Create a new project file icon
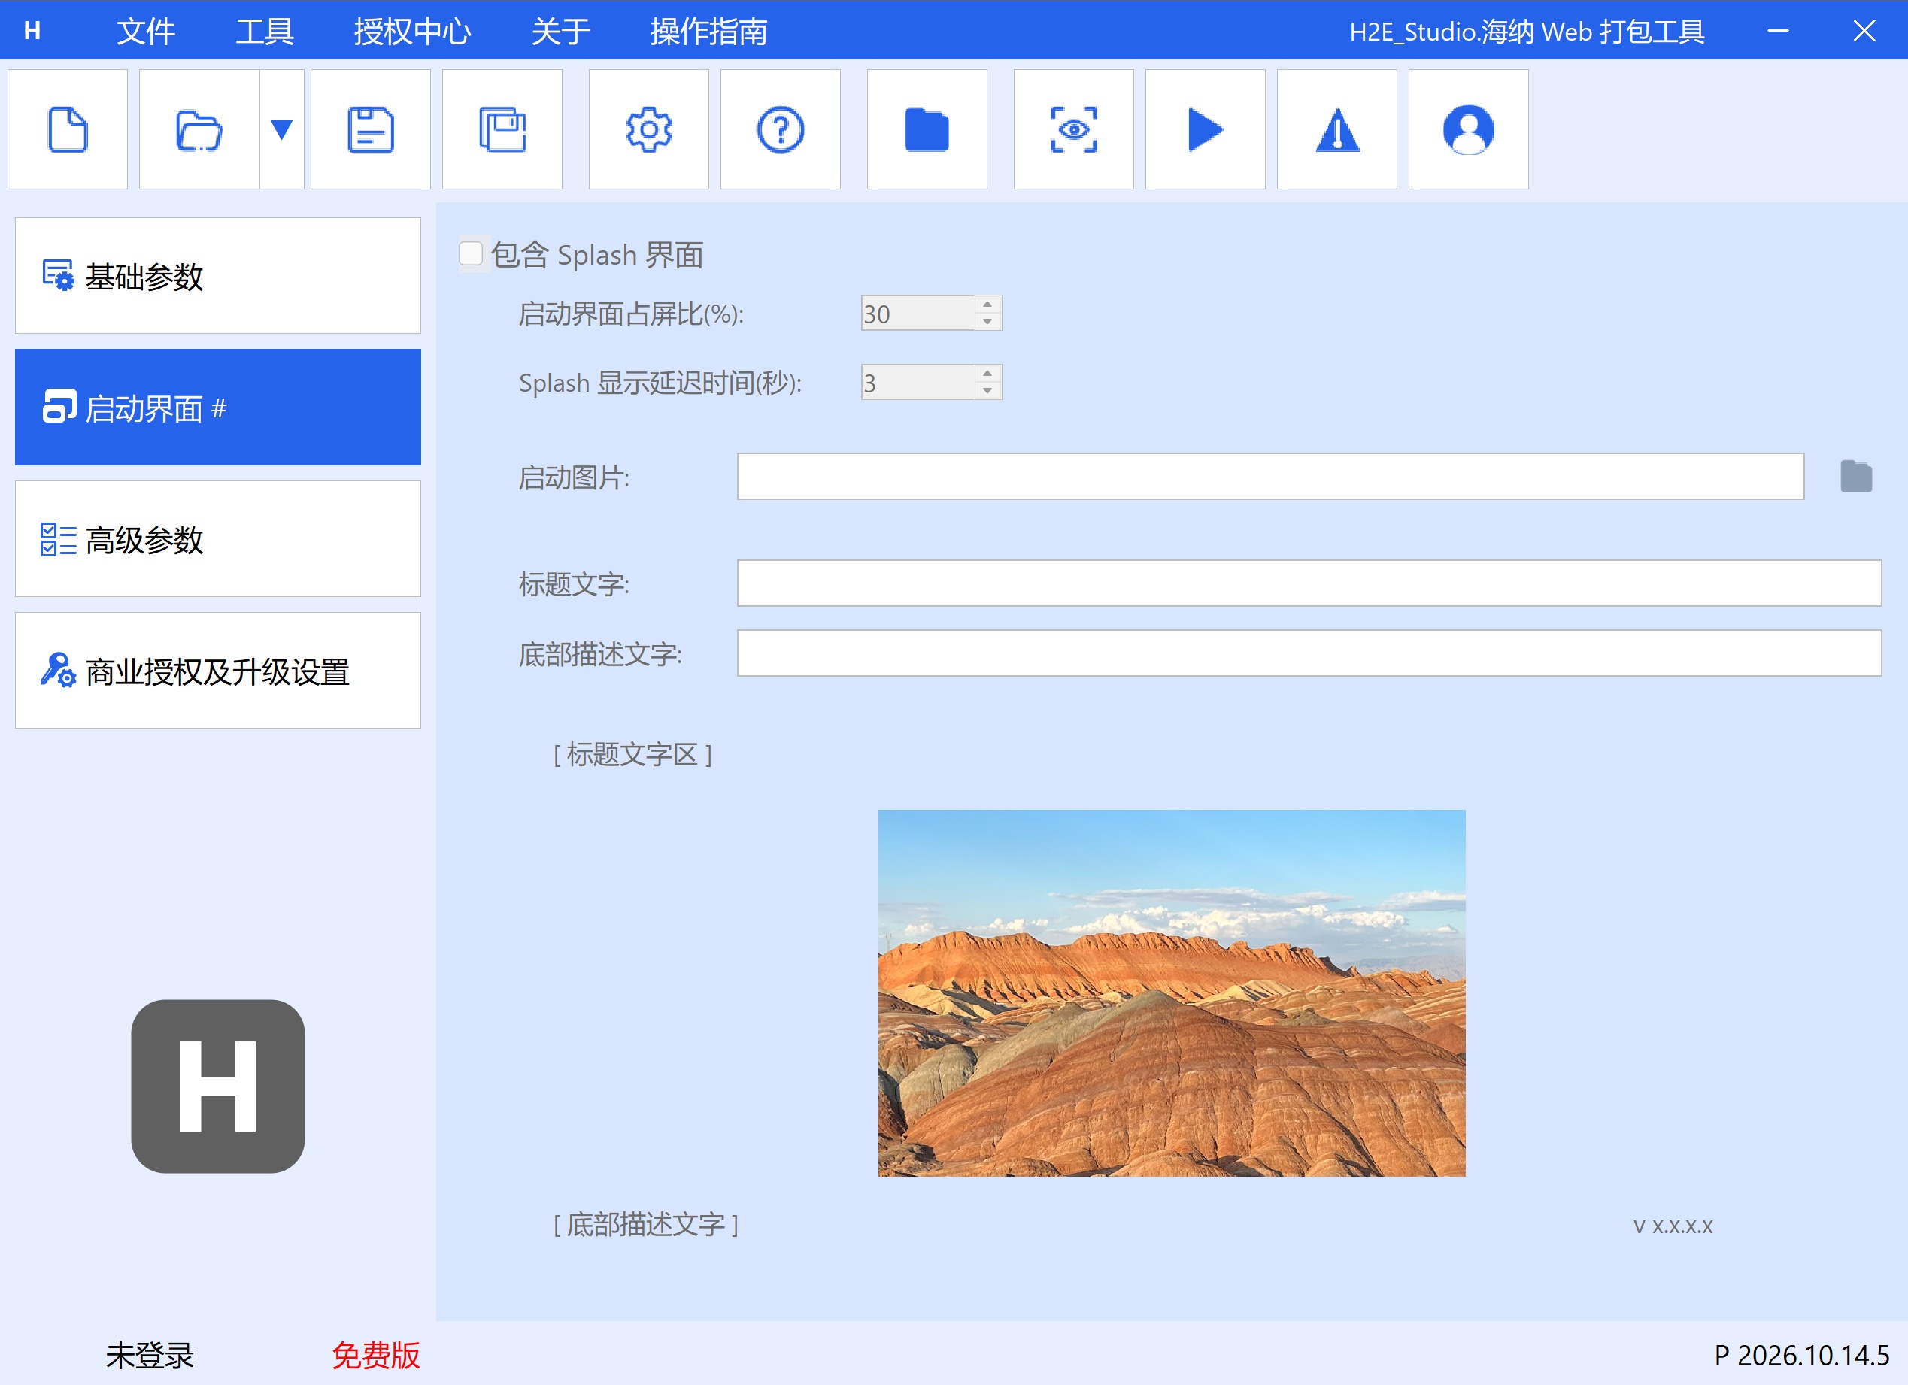The image size is (1908, 1385). (x=67, y=129)
